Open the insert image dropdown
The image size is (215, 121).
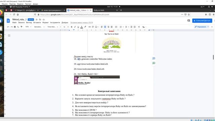(x=97, y=27)
